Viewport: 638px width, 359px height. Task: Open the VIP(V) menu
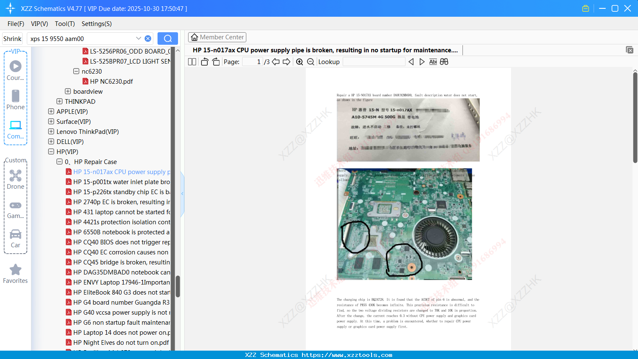39,24
